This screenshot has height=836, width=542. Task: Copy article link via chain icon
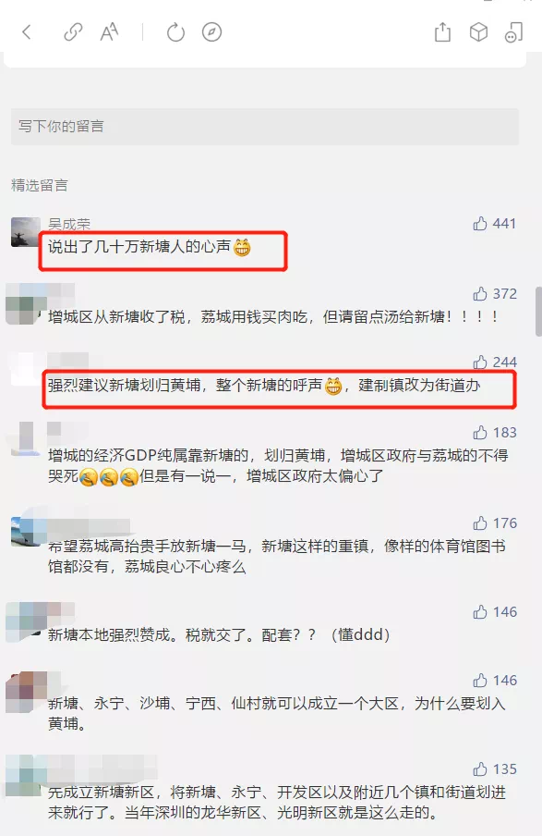(x=73, y=32)
